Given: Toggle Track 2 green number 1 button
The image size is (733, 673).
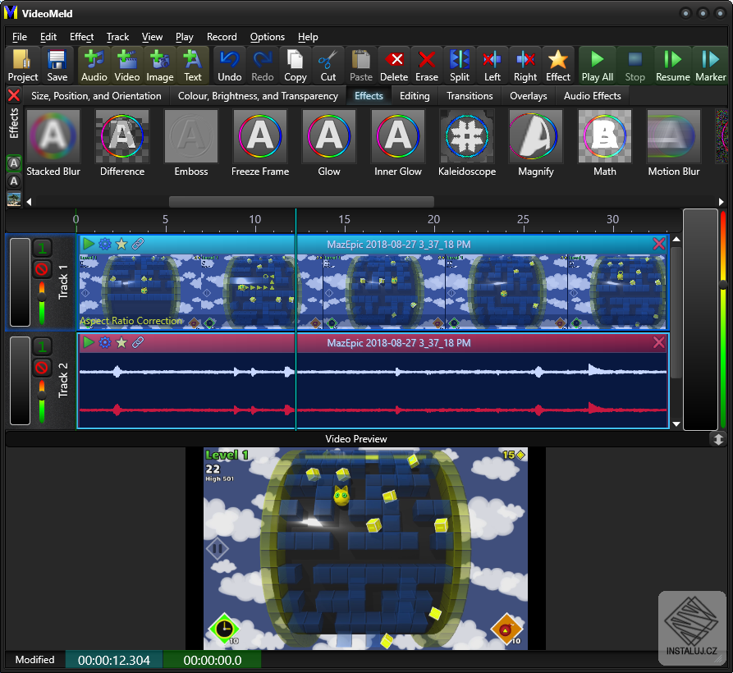Looking at the screenshot, I should click(x=42, y=346).
